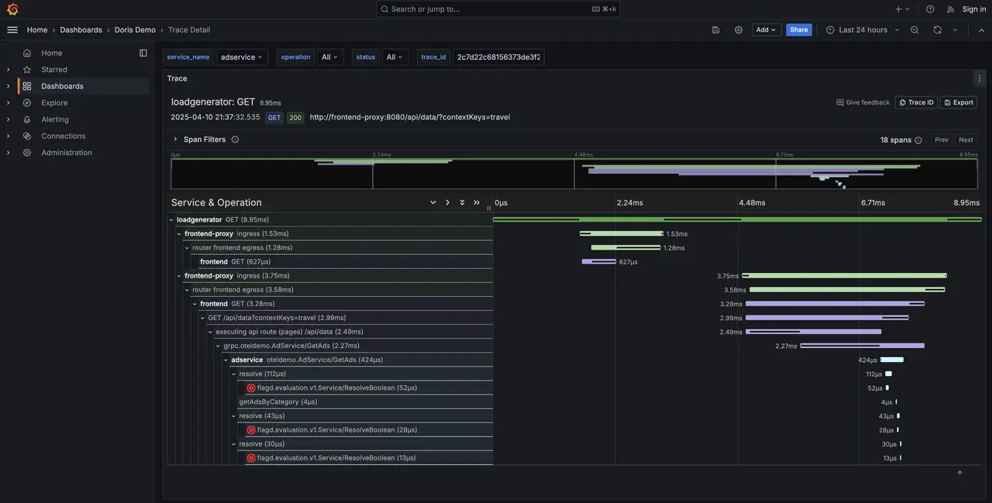Click the save dashboard icon
992x503 pixels.
(715, 30)
